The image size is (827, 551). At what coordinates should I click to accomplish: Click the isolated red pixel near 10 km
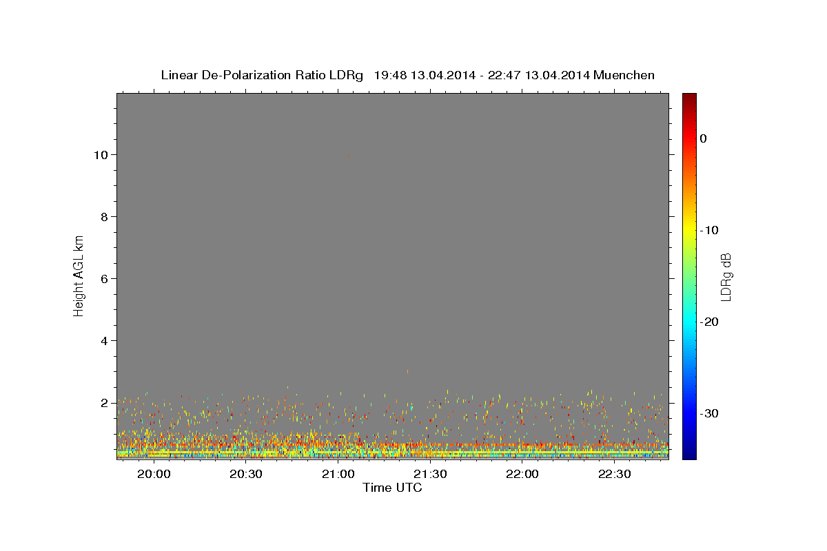tap(349, 156)
